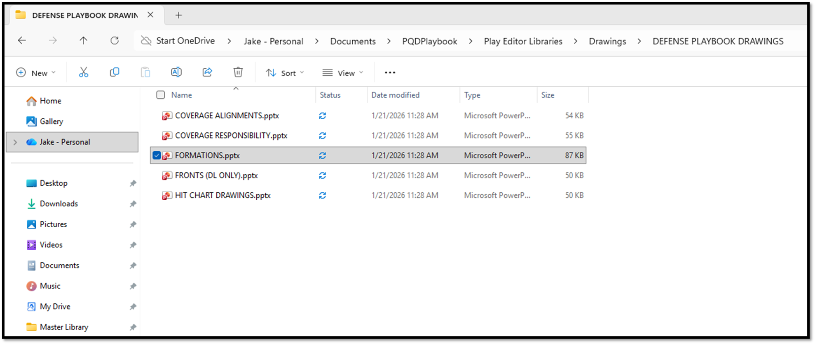Go up one folder level

83,41
